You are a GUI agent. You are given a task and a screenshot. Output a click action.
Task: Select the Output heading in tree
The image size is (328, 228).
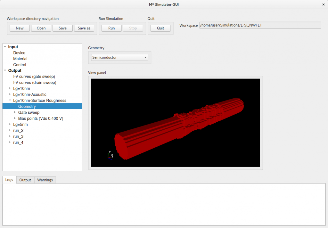[x=15, y=70]
